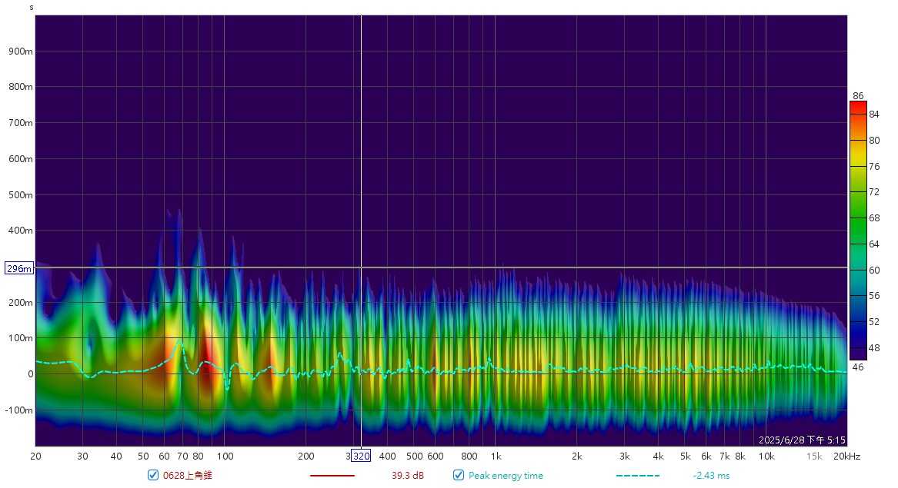Click the red trace line sample
Screen dimensions: 898x488
332,476
